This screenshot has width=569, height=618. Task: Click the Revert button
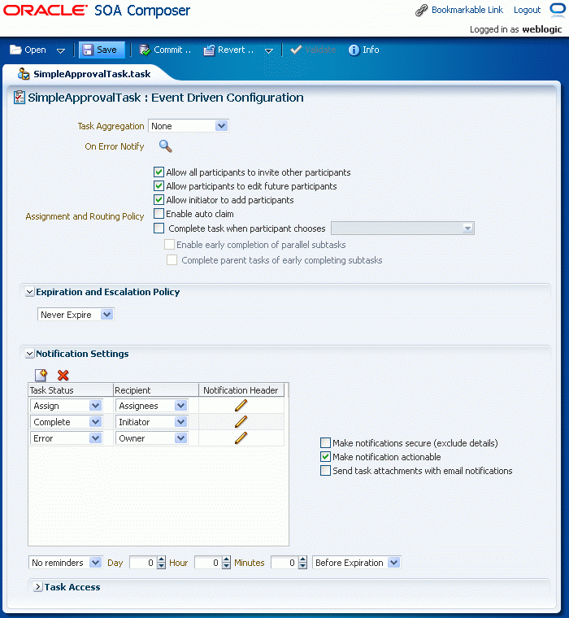pos(228,50)
